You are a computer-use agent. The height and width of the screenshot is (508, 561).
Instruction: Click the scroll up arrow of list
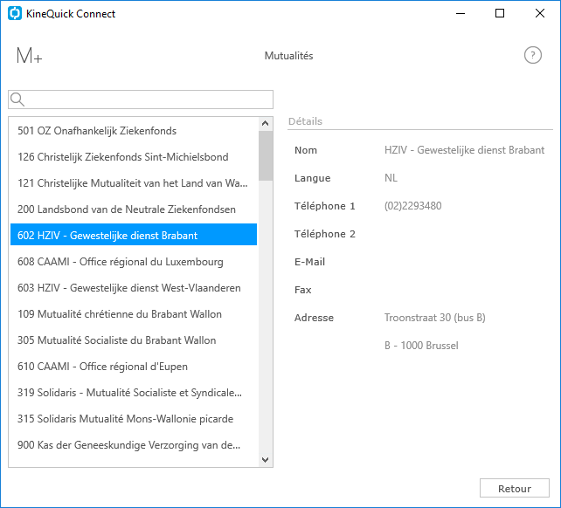(x=265, y=123)
